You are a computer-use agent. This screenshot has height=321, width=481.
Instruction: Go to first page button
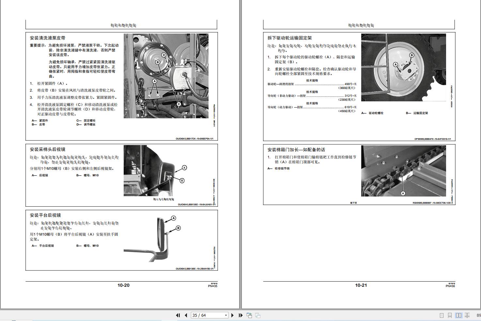pyautogui.click(x=178, y=315)
